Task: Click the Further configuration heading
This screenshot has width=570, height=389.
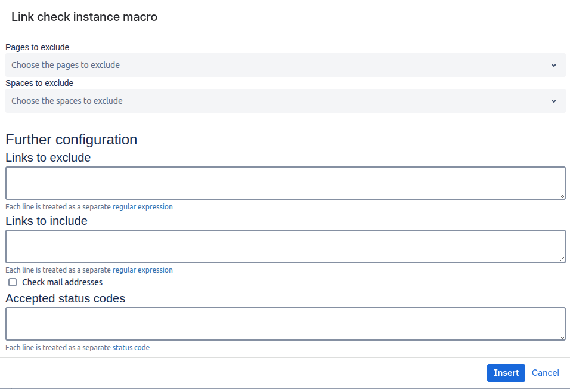Action: click(72, 140)
